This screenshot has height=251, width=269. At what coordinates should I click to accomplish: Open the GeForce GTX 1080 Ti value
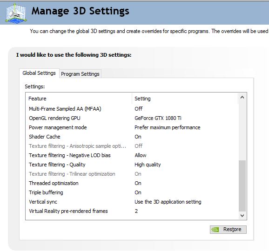158,118
